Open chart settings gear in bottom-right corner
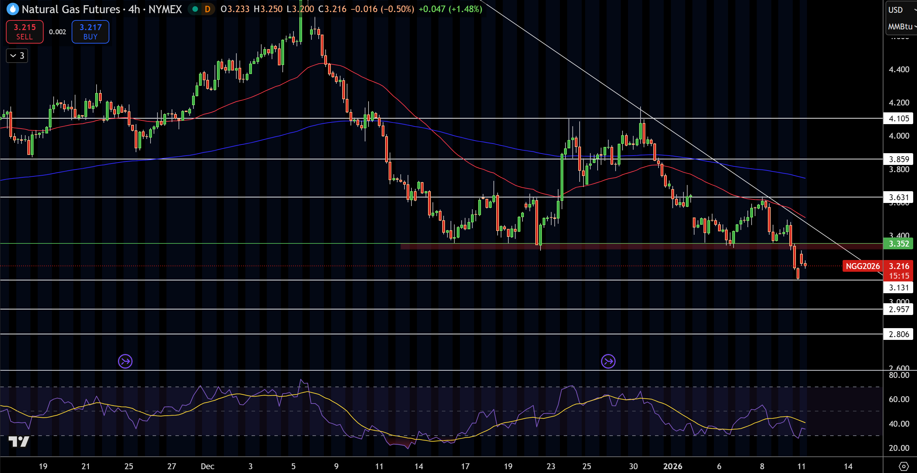This screenshot has height=473, width=917. (904, 466)
